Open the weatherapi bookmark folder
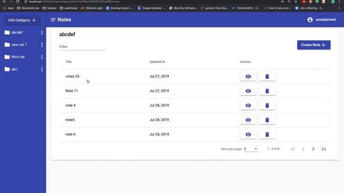This screenshot has width=344, height=193. click(68, 8)
